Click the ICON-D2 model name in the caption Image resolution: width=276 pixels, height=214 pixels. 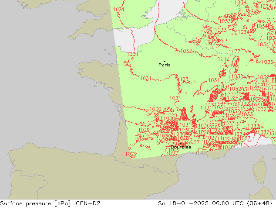coord(88,204)
